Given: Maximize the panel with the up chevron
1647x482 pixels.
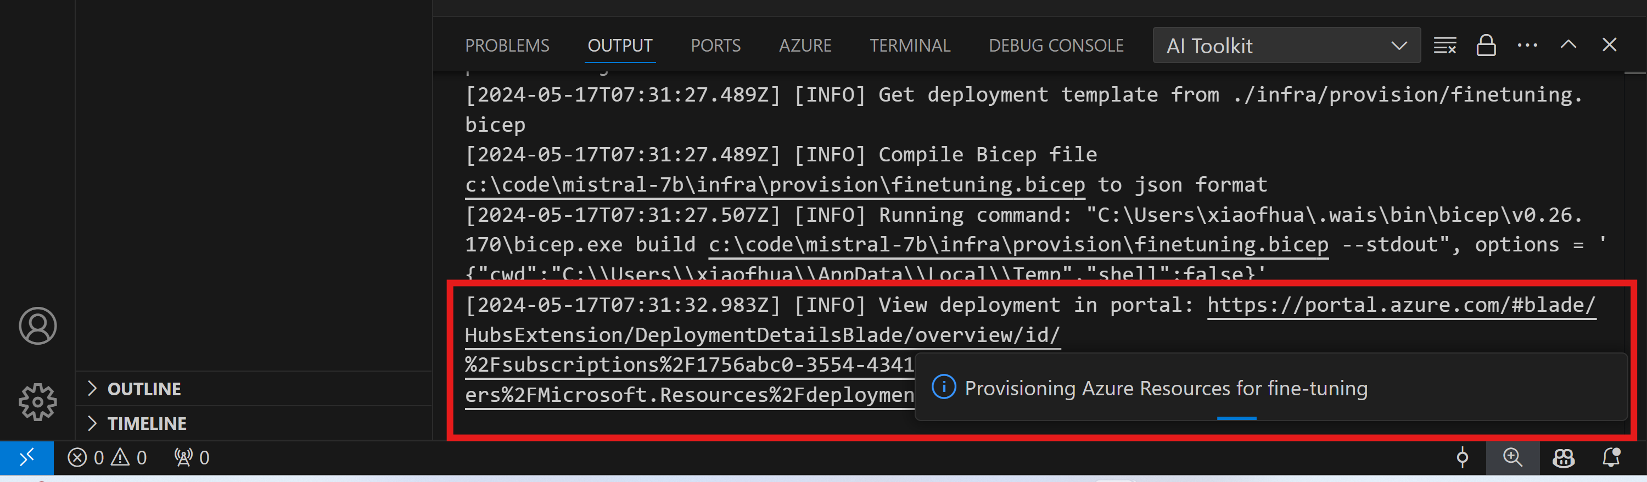Looking at the screenshot, I should pyautogui.click(x=1568, y=45).
